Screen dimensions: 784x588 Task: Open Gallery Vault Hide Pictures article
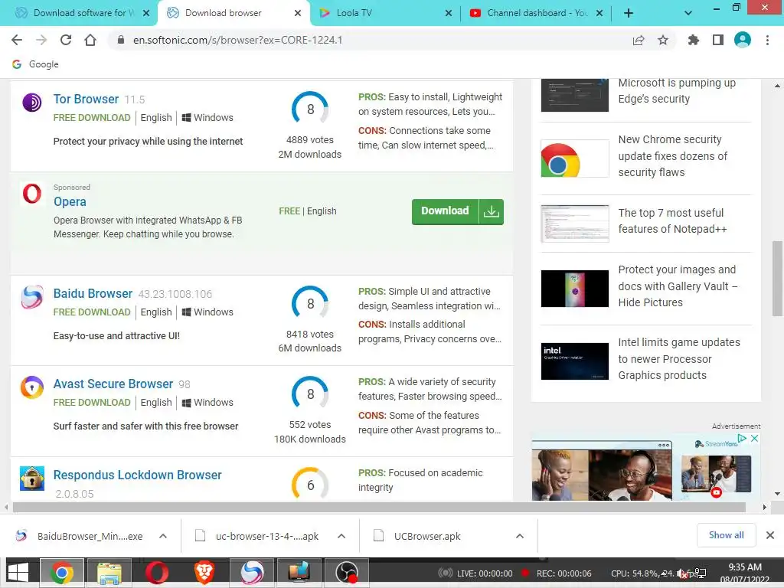click(x=678, y=286)
